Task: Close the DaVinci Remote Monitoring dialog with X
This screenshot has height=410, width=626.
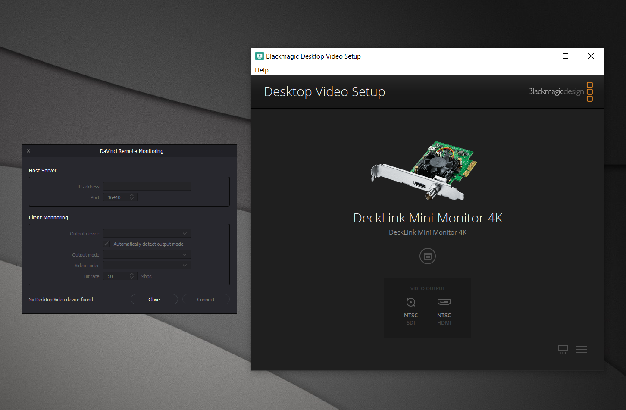Action: coord(28,151)
